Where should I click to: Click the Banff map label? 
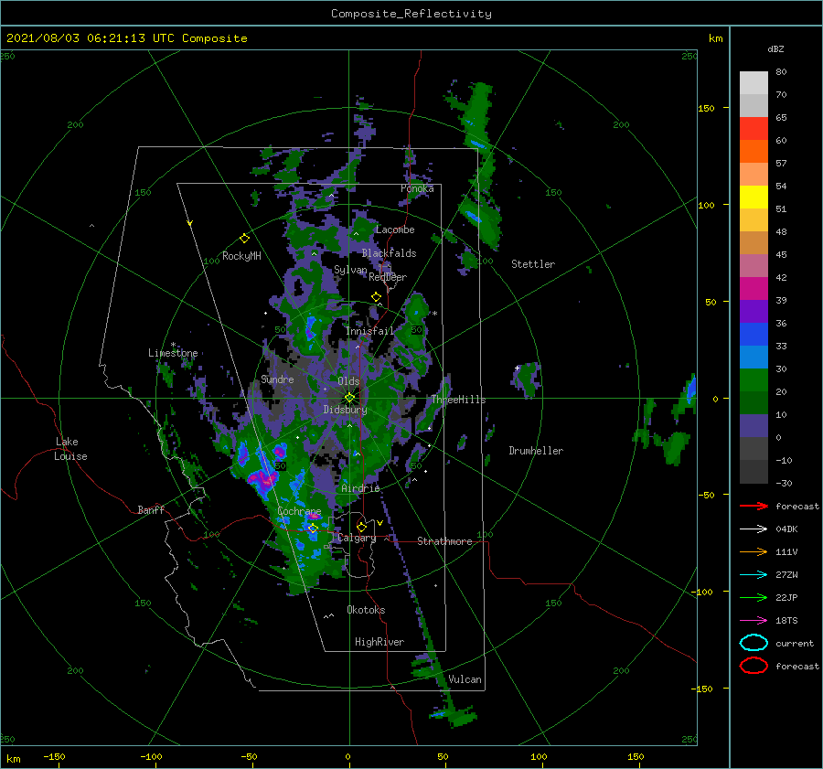point(151,510)
